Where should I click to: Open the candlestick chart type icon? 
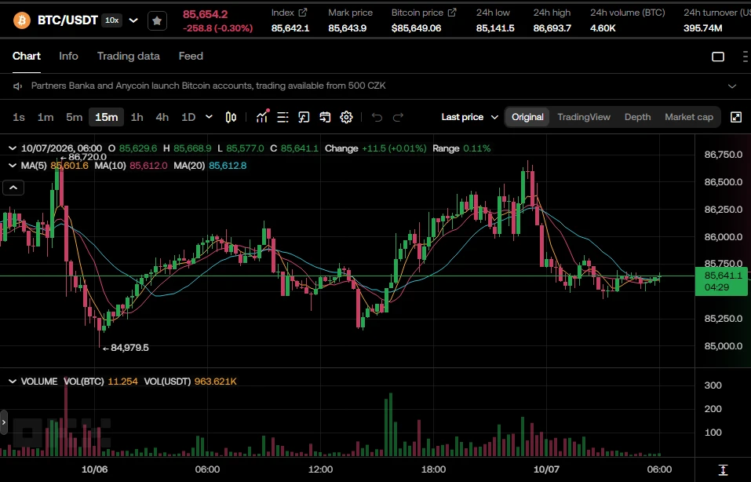231,117
